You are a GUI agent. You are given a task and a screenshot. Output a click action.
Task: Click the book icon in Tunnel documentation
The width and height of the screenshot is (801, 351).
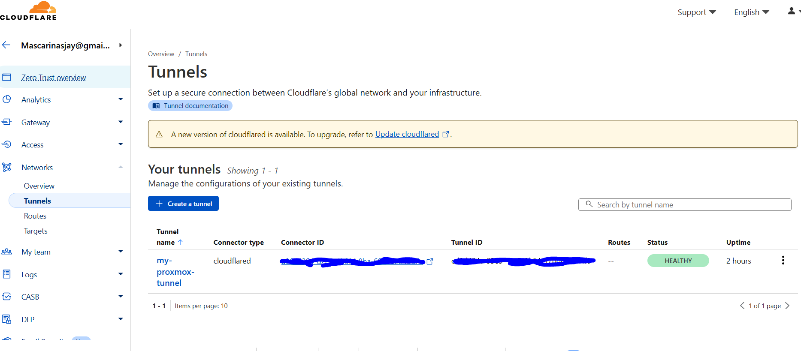coord(156,106)
